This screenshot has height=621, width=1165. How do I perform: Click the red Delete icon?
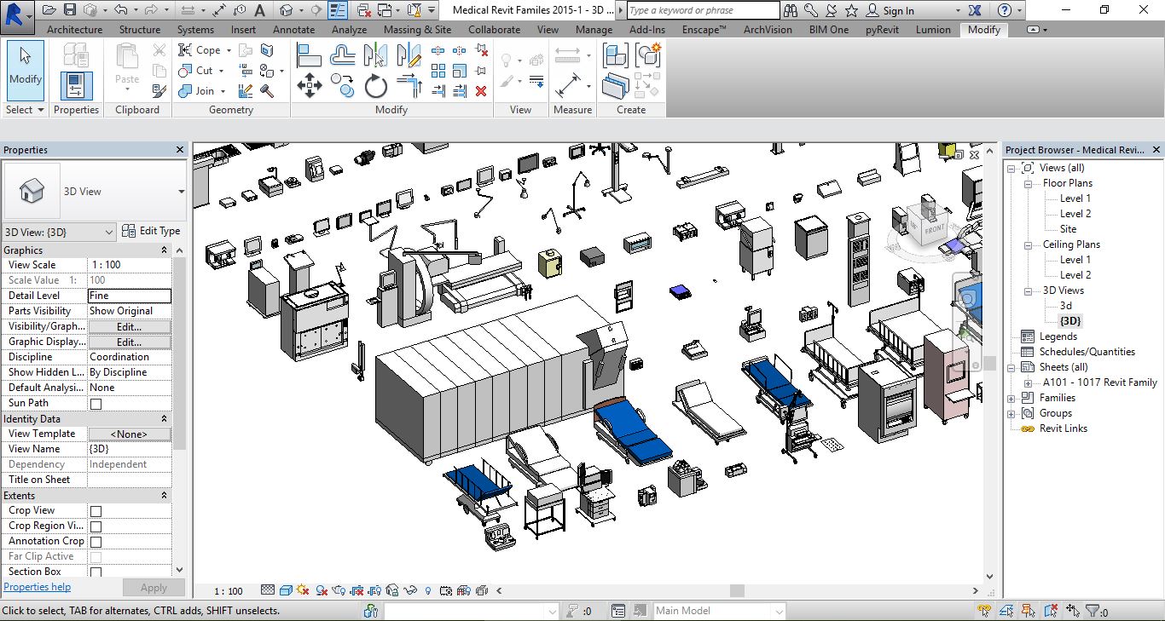click(x=481, y=90)
